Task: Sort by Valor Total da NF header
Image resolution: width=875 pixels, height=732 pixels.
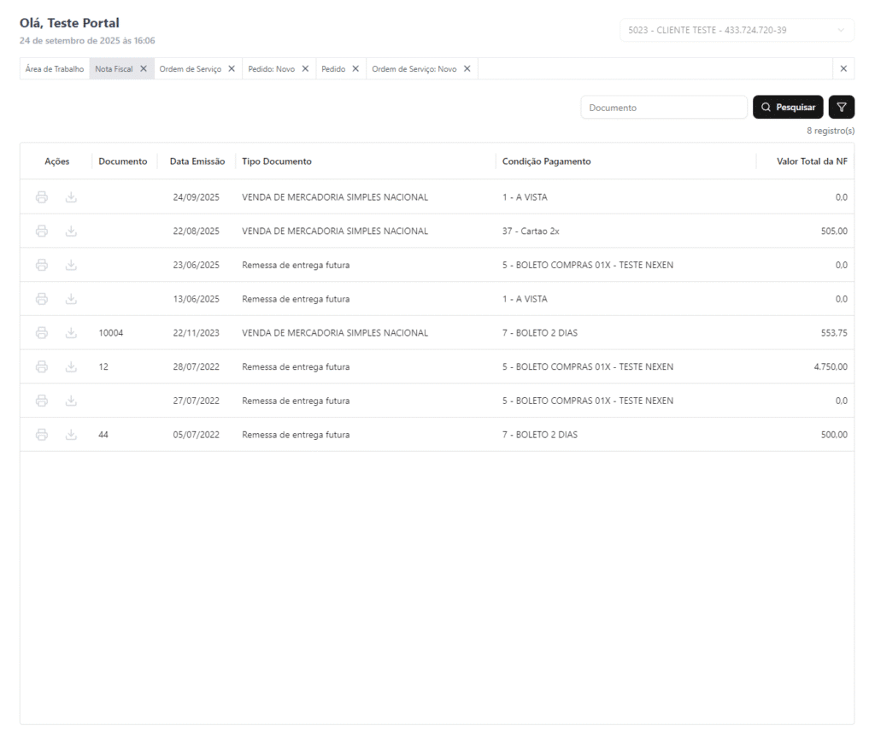Action: click(x=811, y=161)
